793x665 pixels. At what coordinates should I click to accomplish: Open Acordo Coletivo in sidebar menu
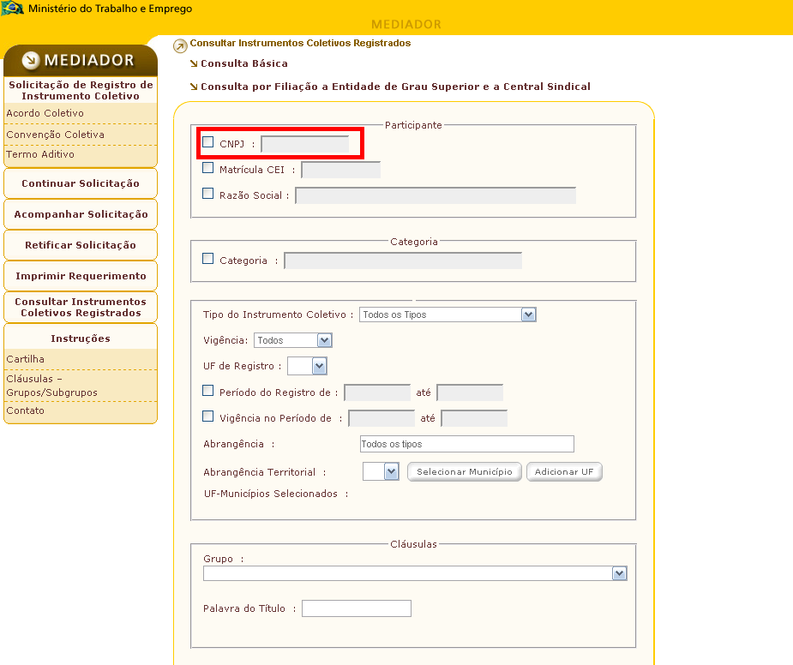(45, 113)
